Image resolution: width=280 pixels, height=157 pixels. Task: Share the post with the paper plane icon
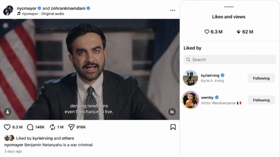click(x=71, y=127)
